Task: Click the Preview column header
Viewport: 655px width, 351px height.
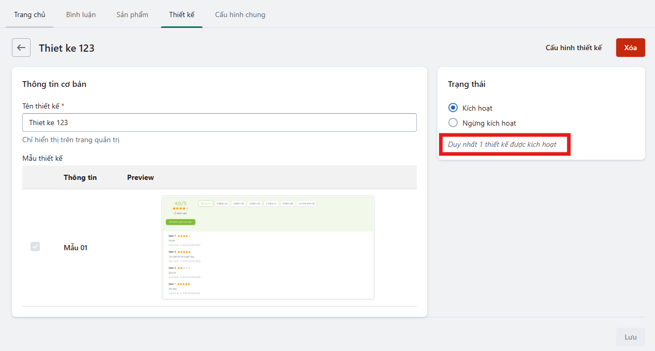Action: tap(140, 177)
